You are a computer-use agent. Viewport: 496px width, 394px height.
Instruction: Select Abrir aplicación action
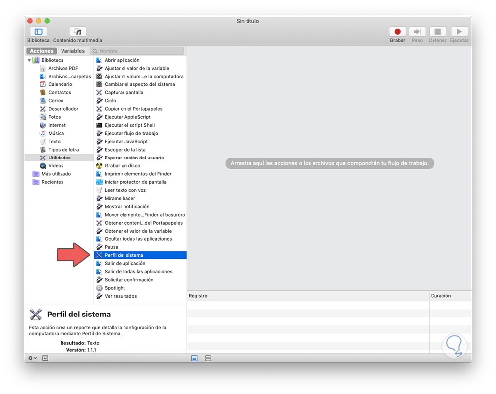[140, 60]
